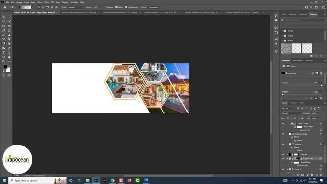
Task: Open the Window menu
Action: (74, 2)
